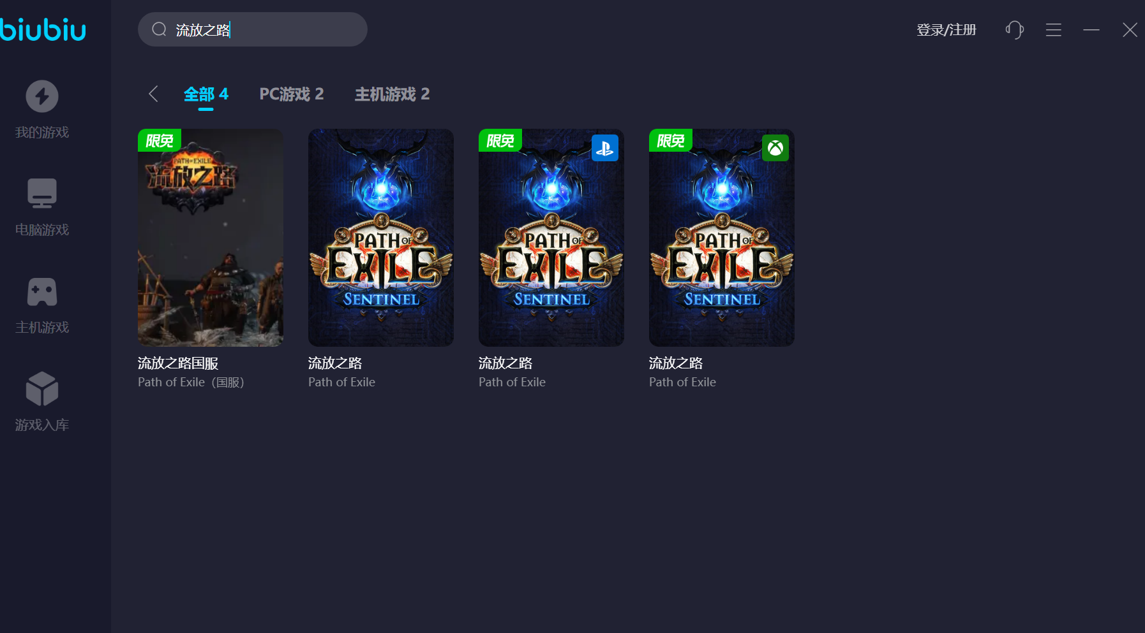
Task: Click the 登录/注册 login link
Action: (x=947, y=30)
